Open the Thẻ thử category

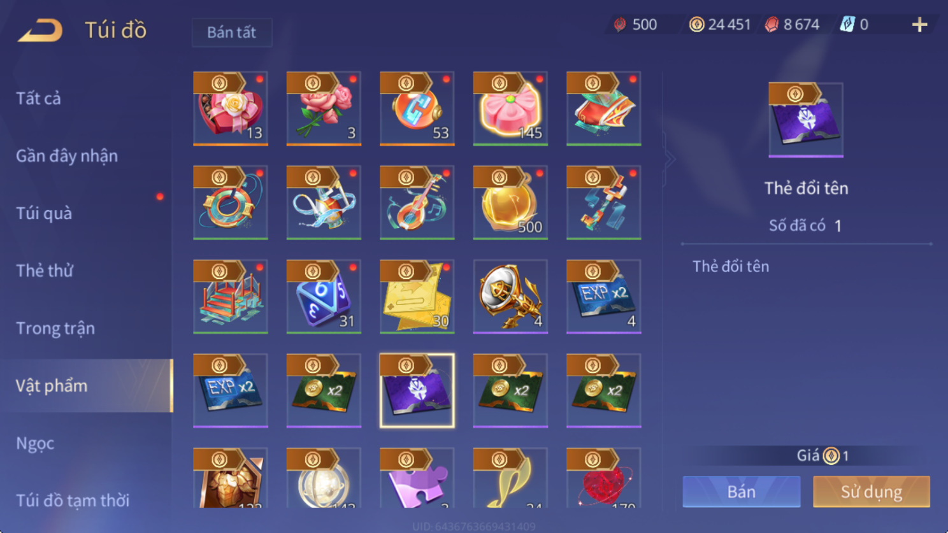tap(45, 271)
